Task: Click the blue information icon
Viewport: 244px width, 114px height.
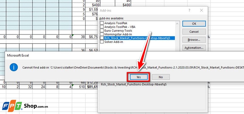Action: click(14, 67)
